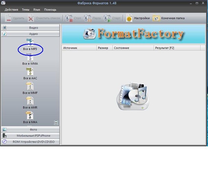
Task: Click the Видео panel film icon
Action: [x=5, y=28]
